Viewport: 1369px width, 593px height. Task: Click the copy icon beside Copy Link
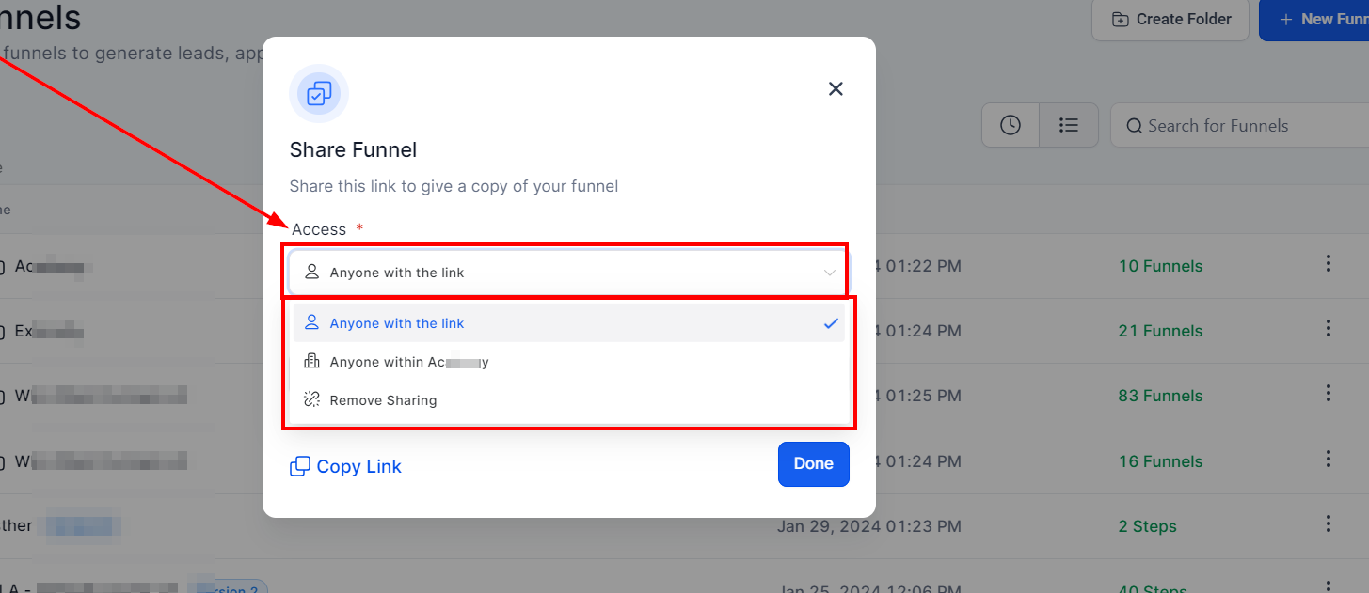(300, 466)
